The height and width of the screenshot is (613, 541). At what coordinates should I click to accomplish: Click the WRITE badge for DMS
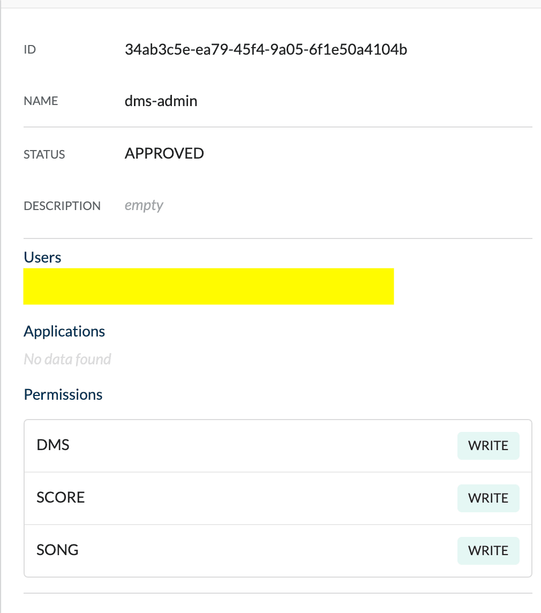click(x=488, y=446)
